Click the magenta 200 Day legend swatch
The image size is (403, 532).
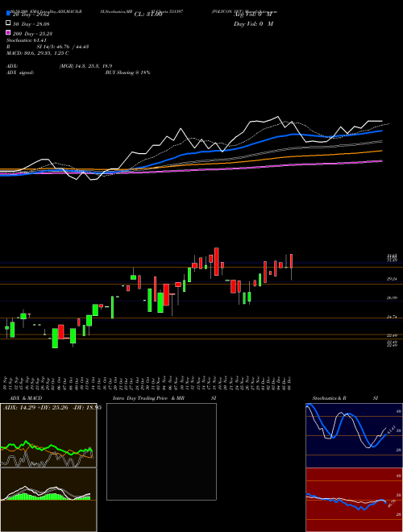tap(8, 32)
